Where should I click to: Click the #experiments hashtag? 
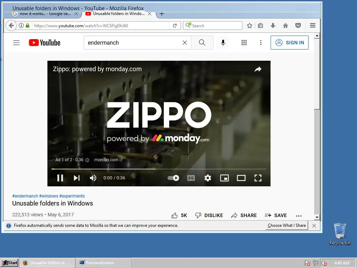click(72, 196)
